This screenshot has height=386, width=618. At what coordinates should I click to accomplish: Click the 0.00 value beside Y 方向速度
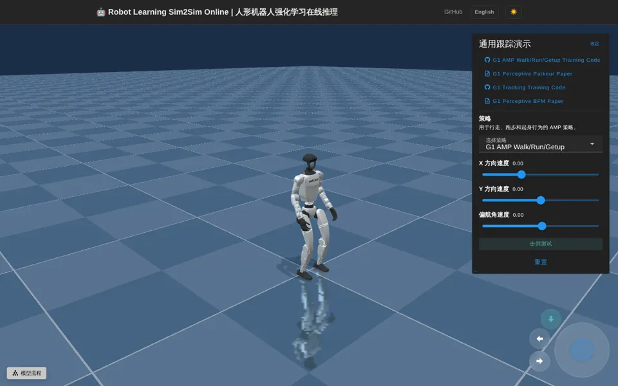click(518, 189)
